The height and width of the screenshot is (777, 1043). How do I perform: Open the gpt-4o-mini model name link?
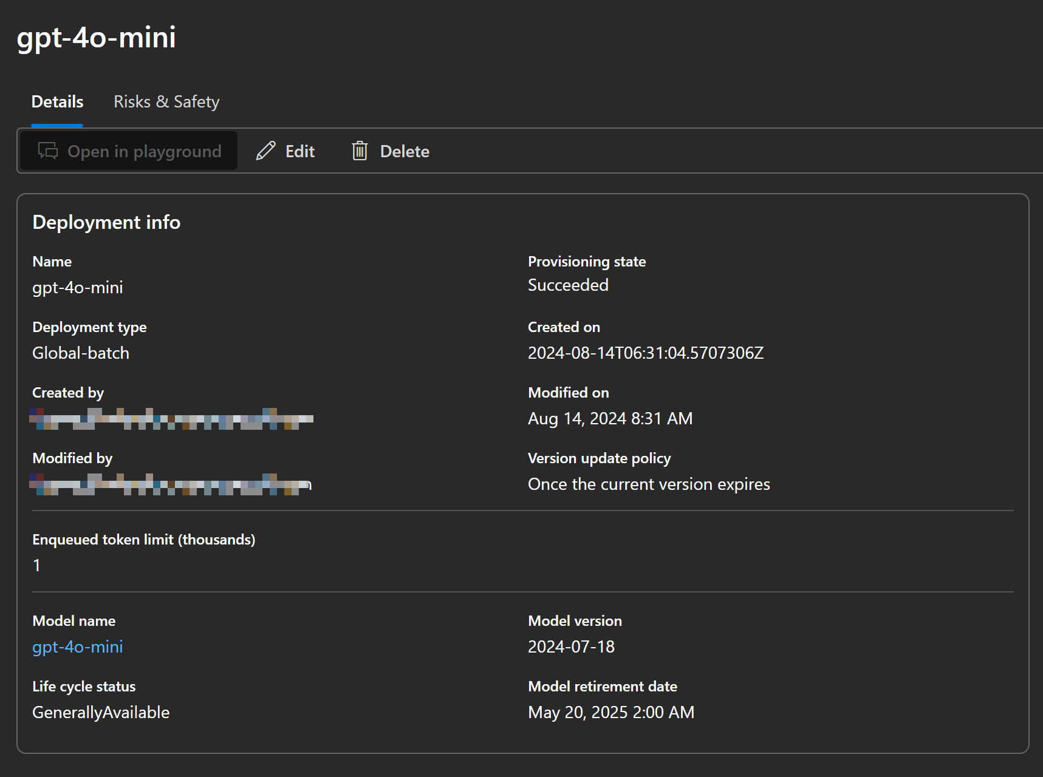click(x=78, y=647)
